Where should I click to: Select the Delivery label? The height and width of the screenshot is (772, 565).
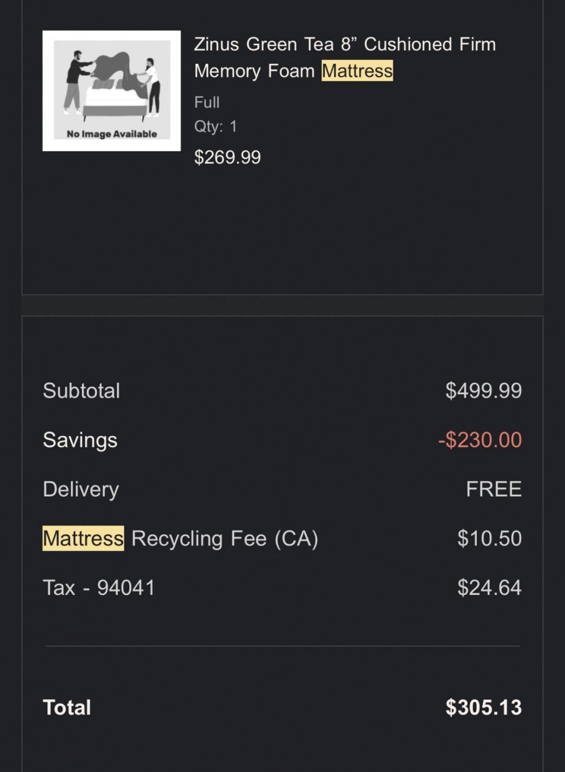pyautogui.click(x=81, y=489)
